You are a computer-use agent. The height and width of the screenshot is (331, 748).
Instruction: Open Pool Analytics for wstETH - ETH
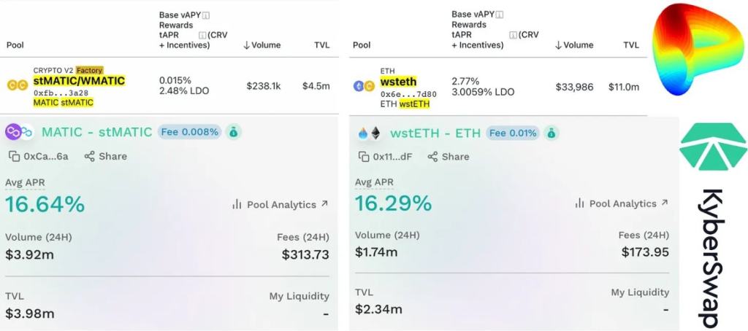(622, 204)
